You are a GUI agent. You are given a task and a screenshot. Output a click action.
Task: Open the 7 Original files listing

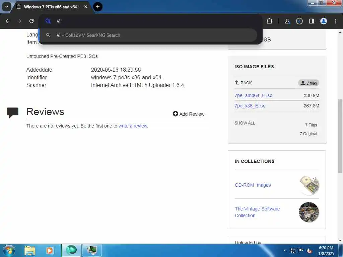(308, 134)
